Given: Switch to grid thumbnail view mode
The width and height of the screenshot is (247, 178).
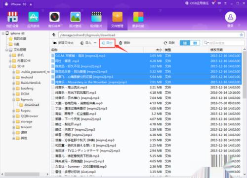Looking at the screenshot, I should (x=195, y=43).
